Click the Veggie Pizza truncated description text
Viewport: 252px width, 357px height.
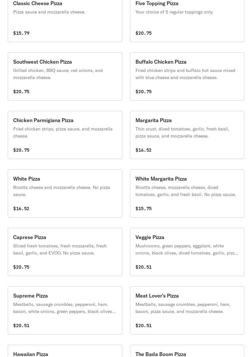point(187,249)
